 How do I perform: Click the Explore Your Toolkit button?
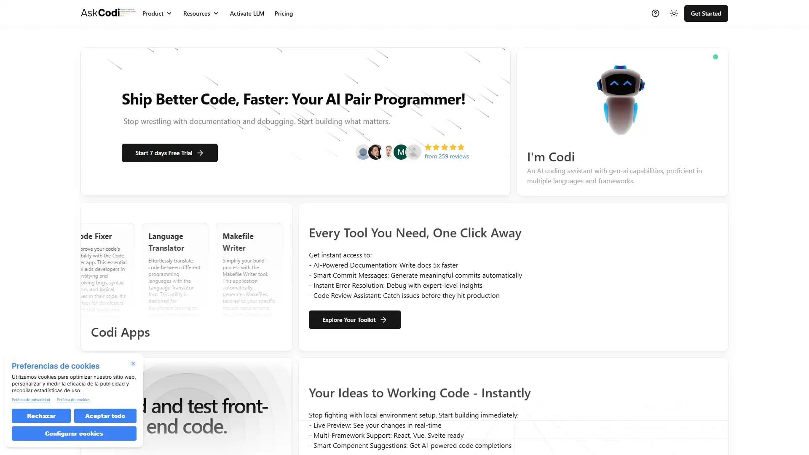pyautogui.click(x=355, y=320)
